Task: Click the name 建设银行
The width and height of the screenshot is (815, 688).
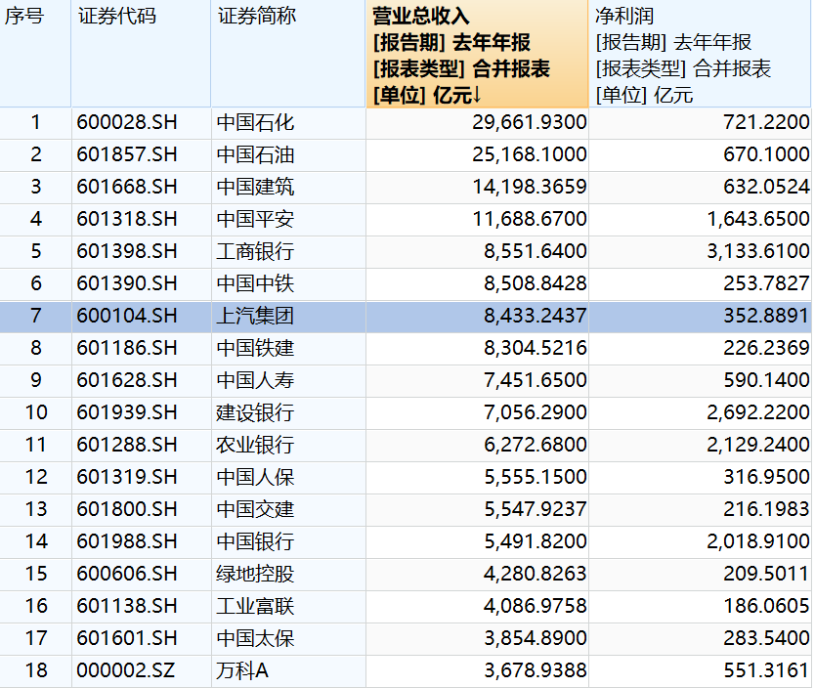Action: [x=255, y=412]
